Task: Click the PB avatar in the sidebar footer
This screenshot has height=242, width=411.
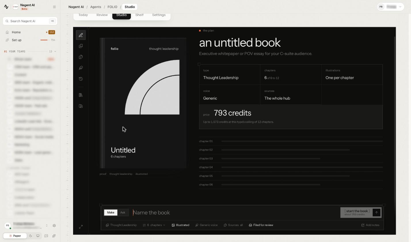Action: (x=7, y=226)
